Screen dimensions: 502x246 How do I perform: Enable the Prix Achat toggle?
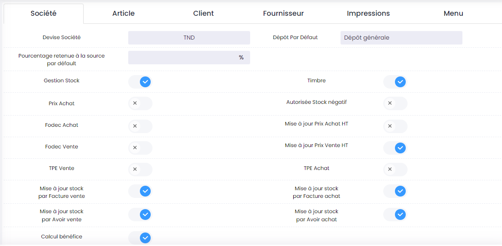[x=140, y=103]
